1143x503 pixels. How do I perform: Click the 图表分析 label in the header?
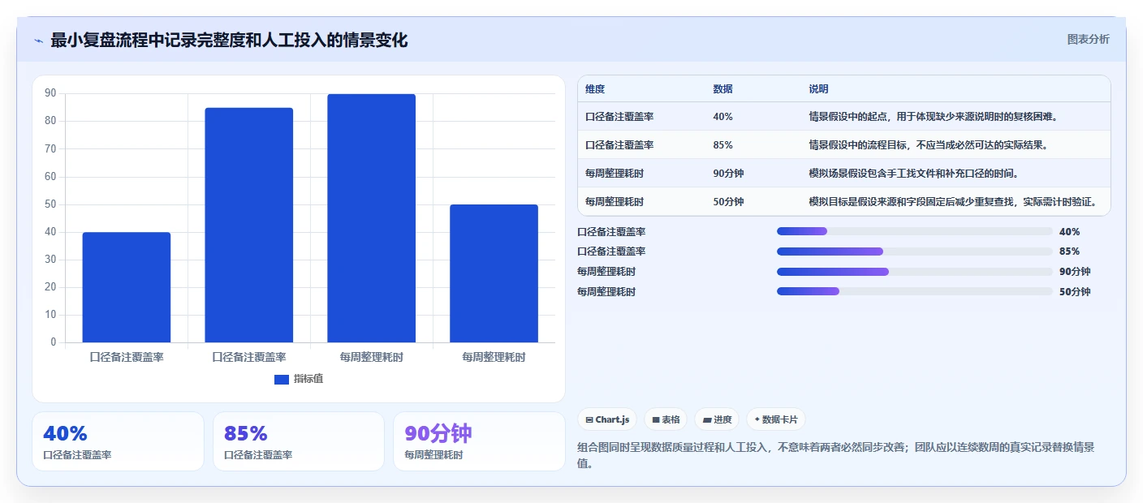(x=1088, y=39)
